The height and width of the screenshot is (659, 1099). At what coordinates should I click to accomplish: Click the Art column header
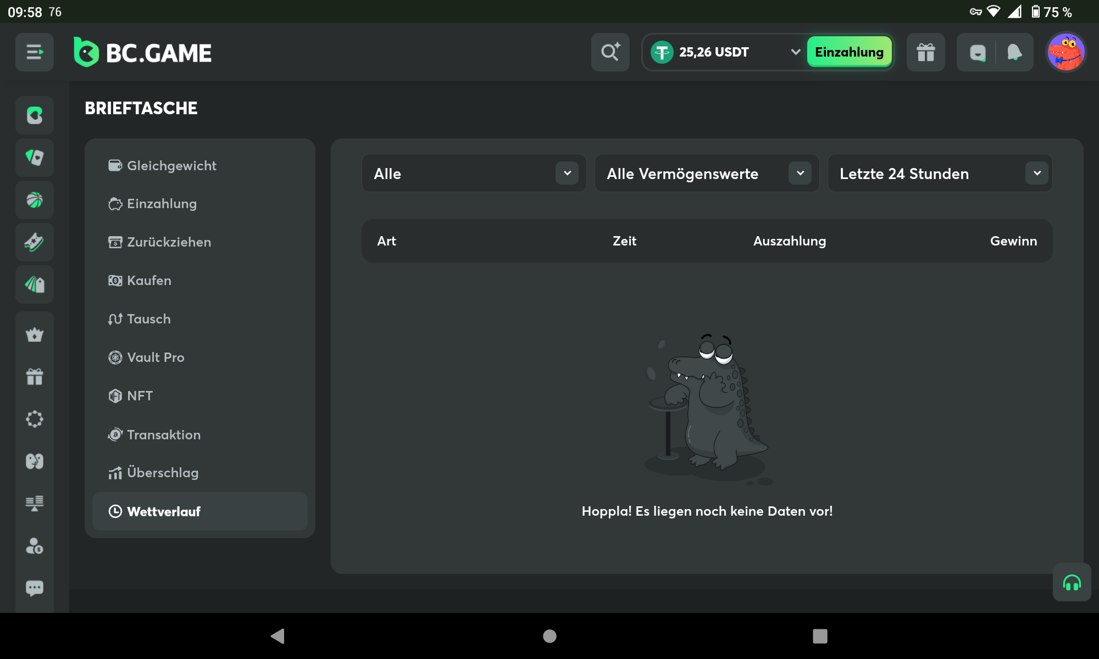(386, 241)
